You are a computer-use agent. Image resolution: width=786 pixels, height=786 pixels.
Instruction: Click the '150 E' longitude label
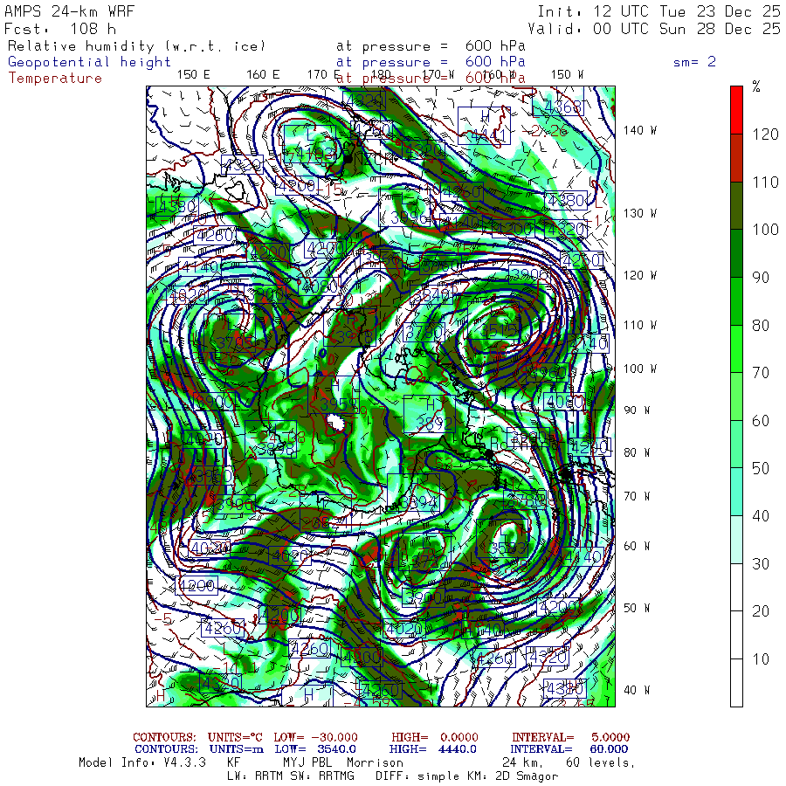click(x=193, y=74)
